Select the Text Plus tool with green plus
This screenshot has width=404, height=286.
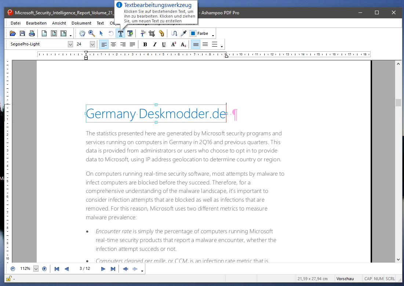click(x=130, y=33)
